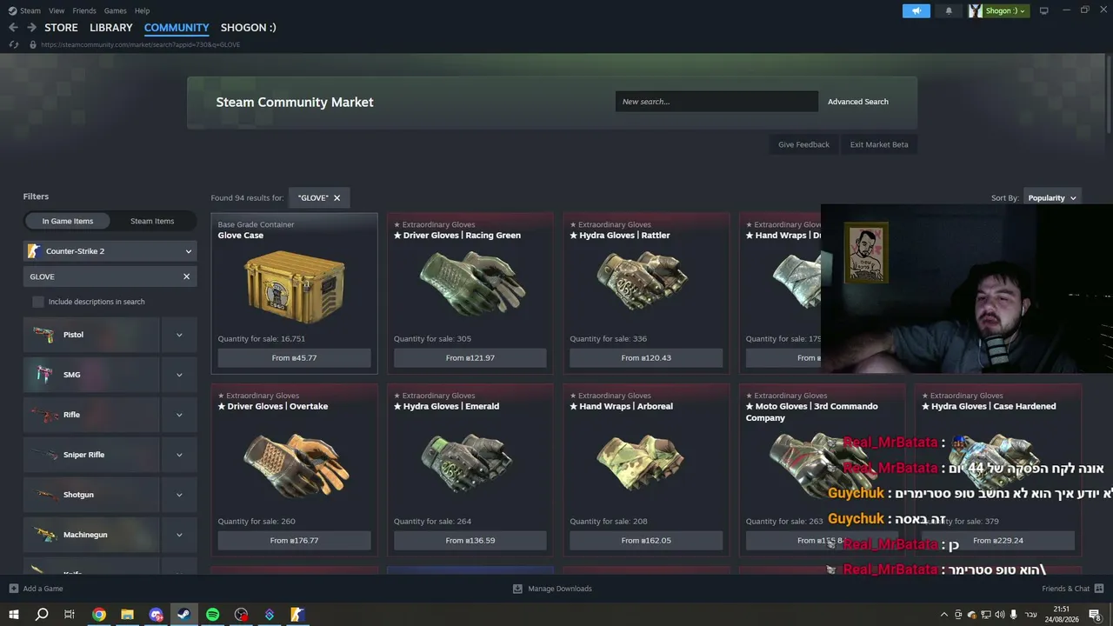Viewport: 1113px width, 626px height.
Task: Expand the Pistol filter chevron
Action: [179, 335]
